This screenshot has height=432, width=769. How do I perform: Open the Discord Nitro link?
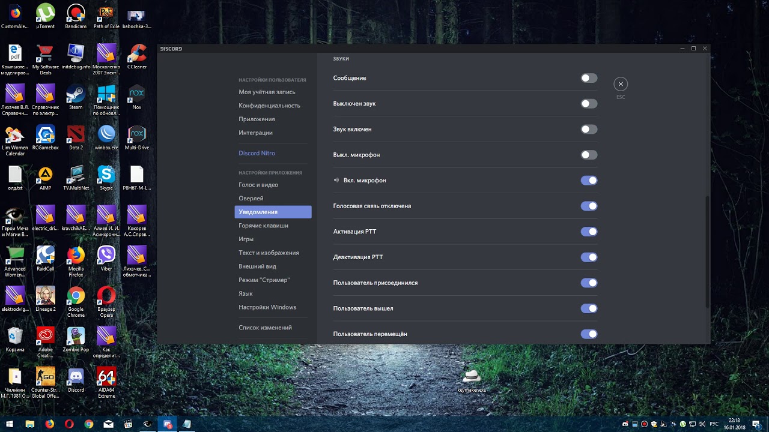tap(273, 153)
